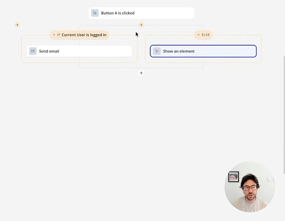This screenshot has width=285, height=221.
Task: Collapse the ELSE branch chevron
Action: coord(198,35)
